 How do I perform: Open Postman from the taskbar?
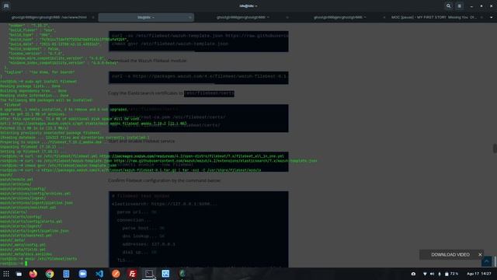[x=116, y=274]
